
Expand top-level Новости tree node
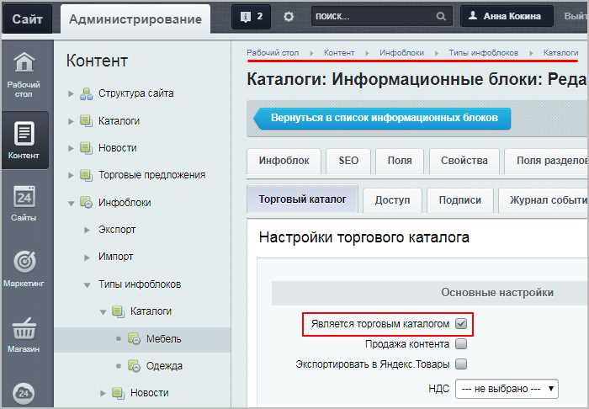click(71, 148)
